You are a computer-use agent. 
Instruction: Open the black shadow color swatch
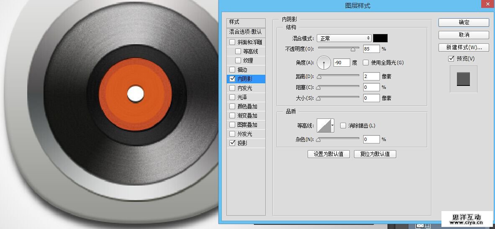click(x=380, y=38)
